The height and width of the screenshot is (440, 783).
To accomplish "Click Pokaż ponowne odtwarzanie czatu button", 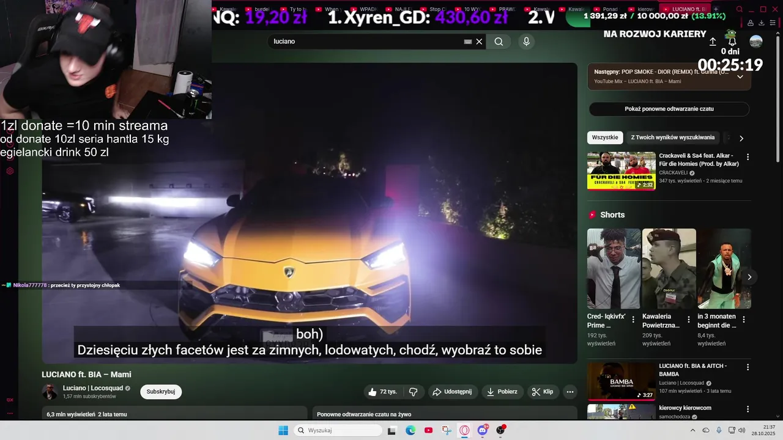I will tap(669, 109).
